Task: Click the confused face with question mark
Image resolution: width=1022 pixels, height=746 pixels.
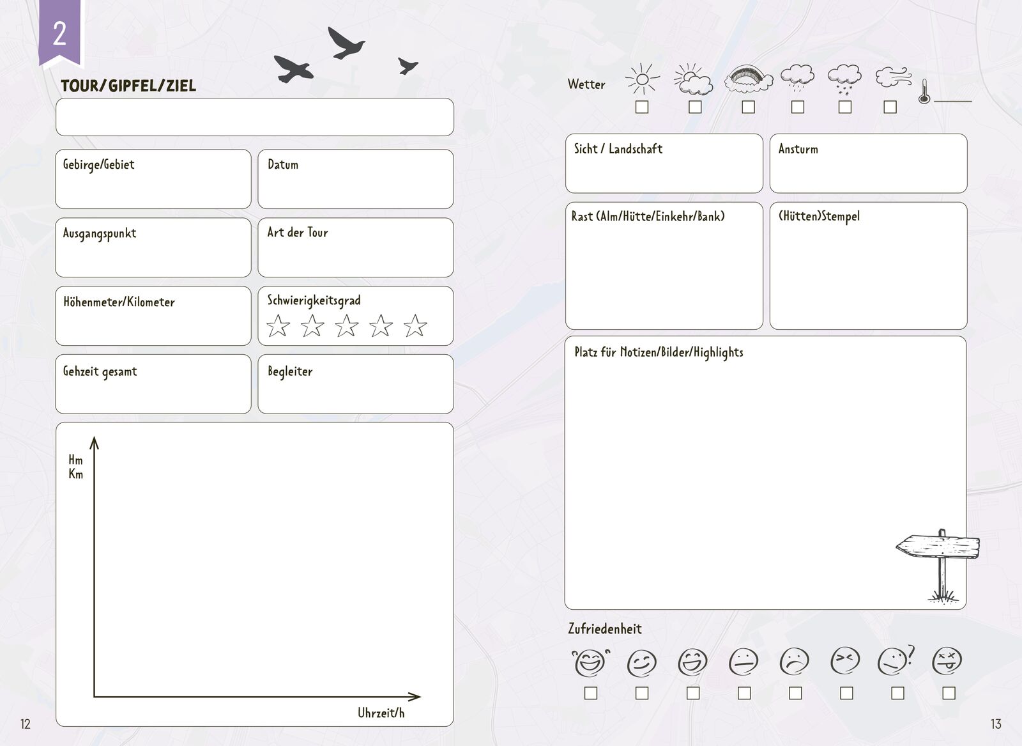Action: point(895,660)
